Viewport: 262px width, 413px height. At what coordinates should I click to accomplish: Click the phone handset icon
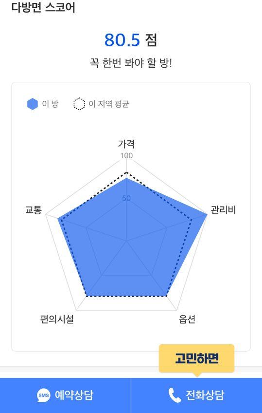(x=175, y=395)
